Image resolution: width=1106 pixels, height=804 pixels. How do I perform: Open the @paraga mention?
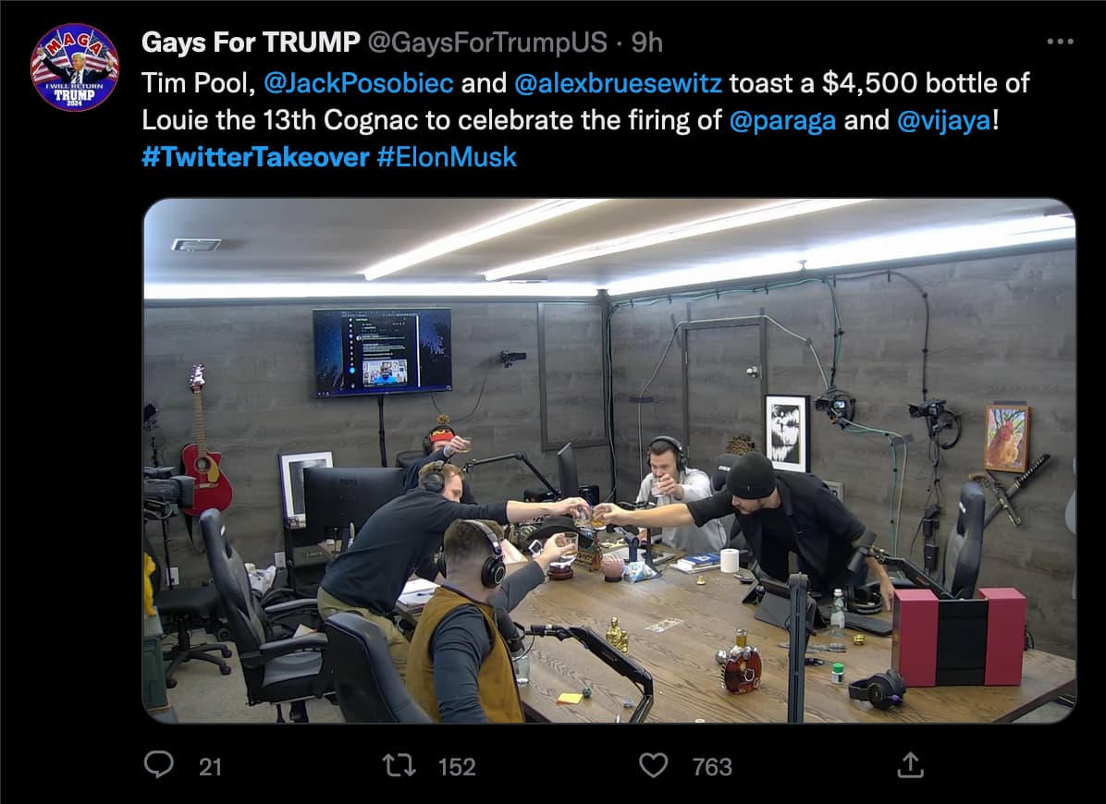(x=782, y=120)
